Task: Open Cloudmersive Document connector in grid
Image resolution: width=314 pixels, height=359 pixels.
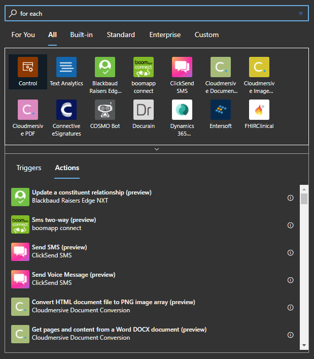Action: tap(221, 67)
